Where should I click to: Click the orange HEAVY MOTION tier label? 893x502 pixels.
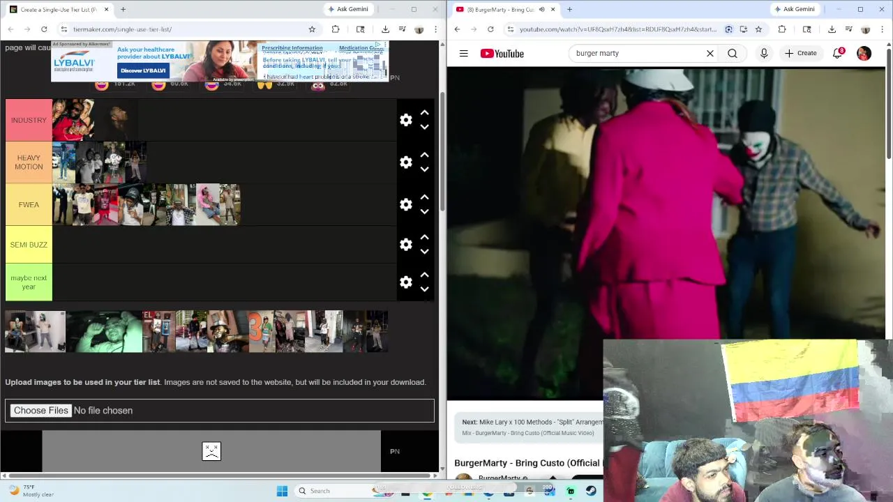coord(29,162)
